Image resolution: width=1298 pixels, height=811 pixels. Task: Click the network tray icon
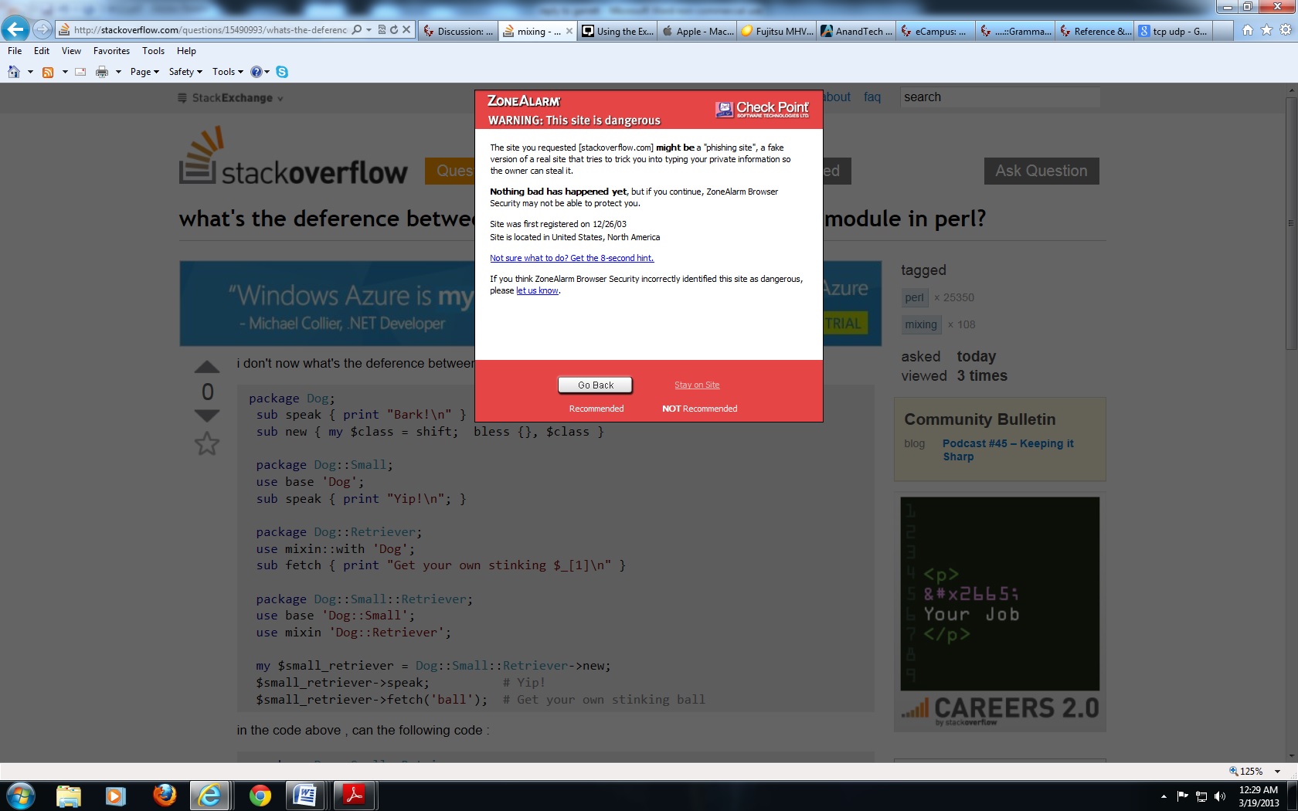[1201, 796]
